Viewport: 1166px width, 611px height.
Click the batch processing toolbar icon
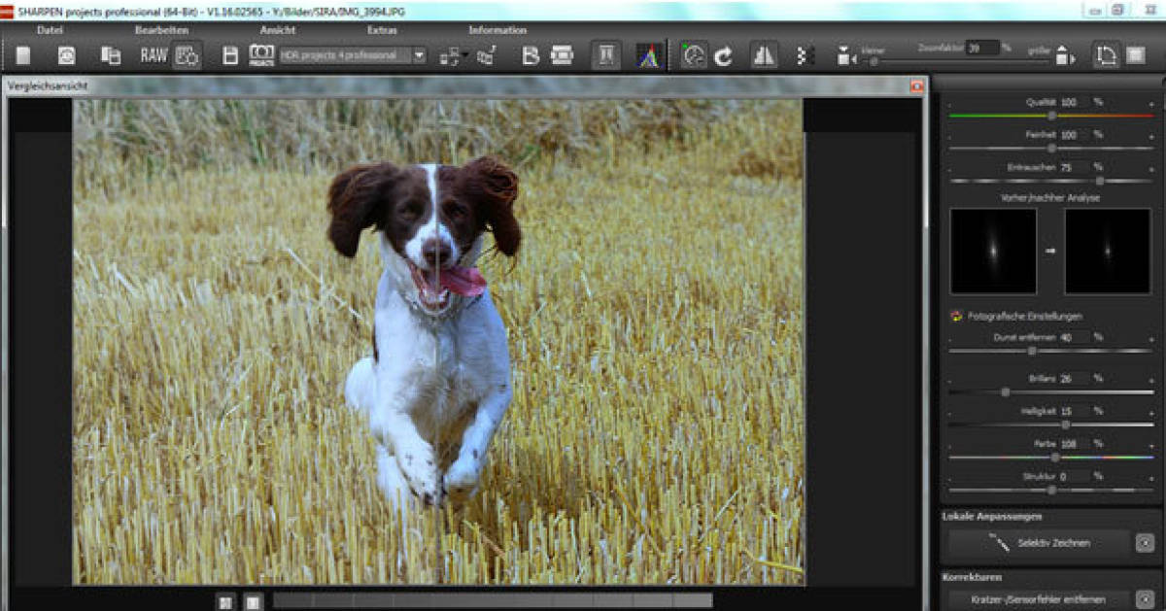(111, 55)
